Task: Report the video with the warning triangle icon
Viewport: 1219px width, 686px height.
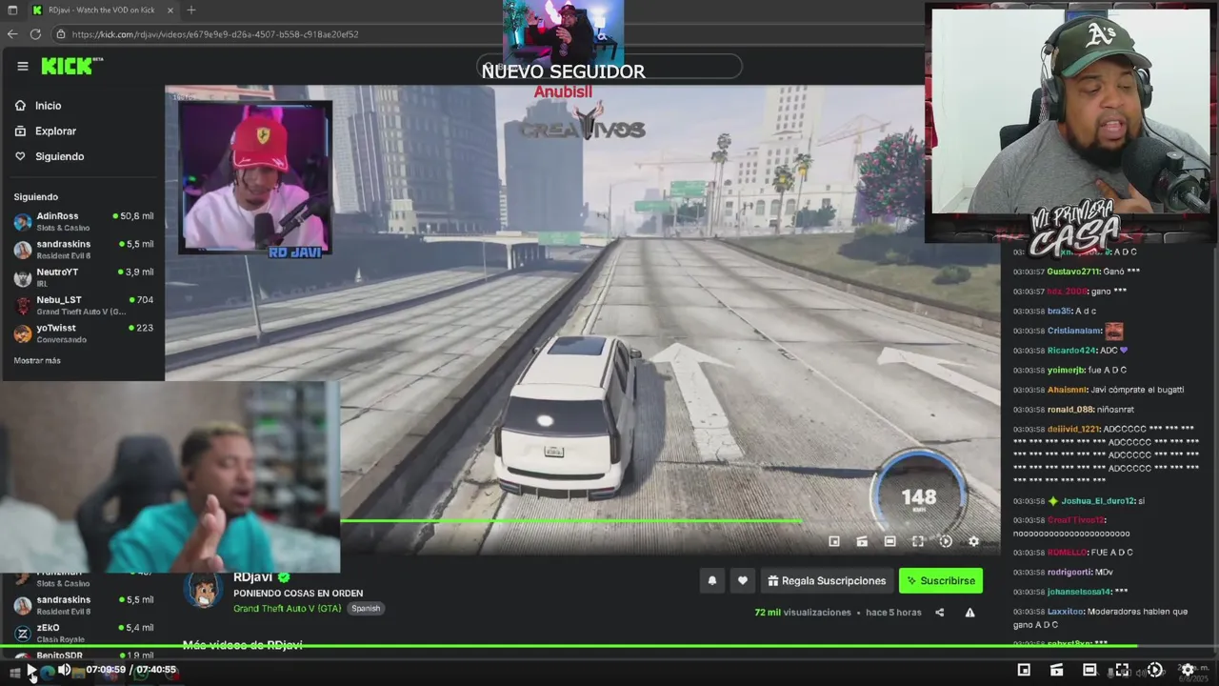Action: [969, 613]
